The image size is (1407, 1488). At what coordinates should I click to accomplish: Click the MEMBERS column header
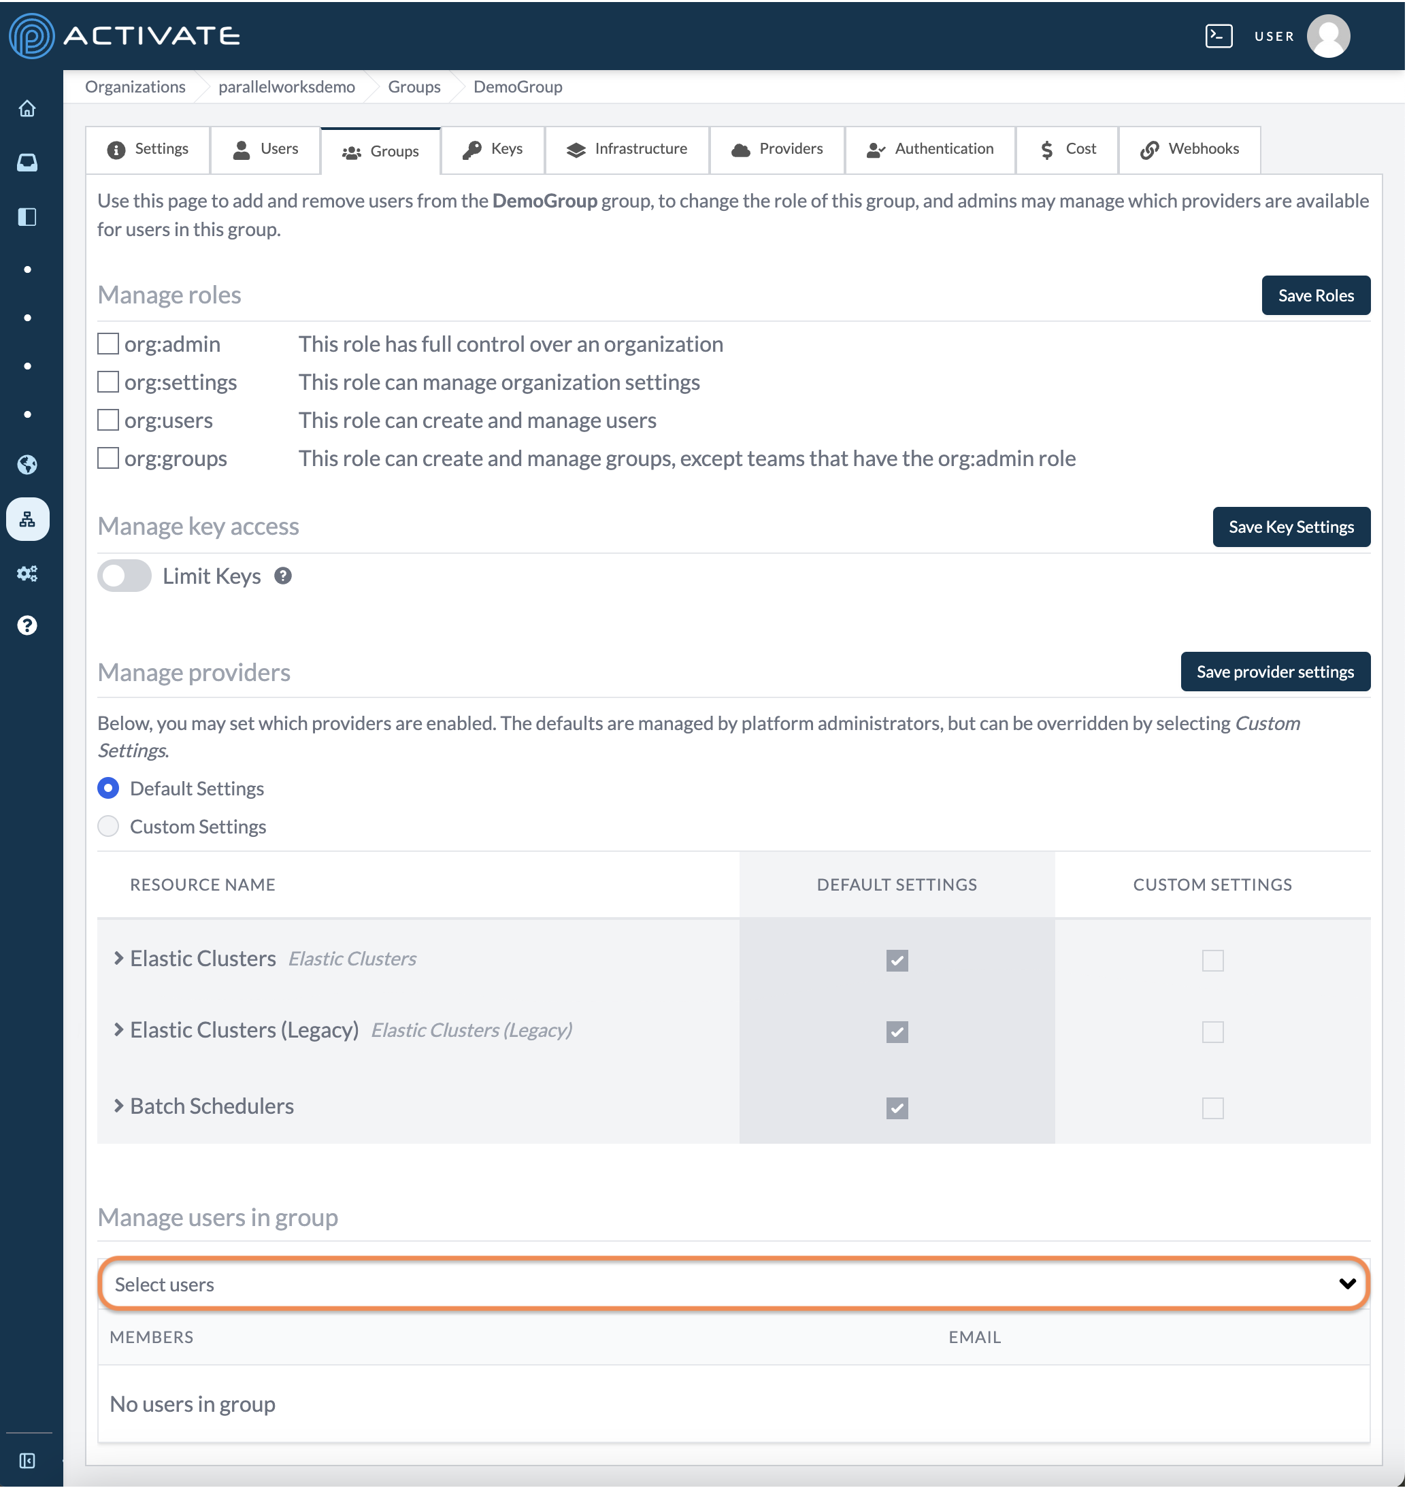pos(152,1337)
